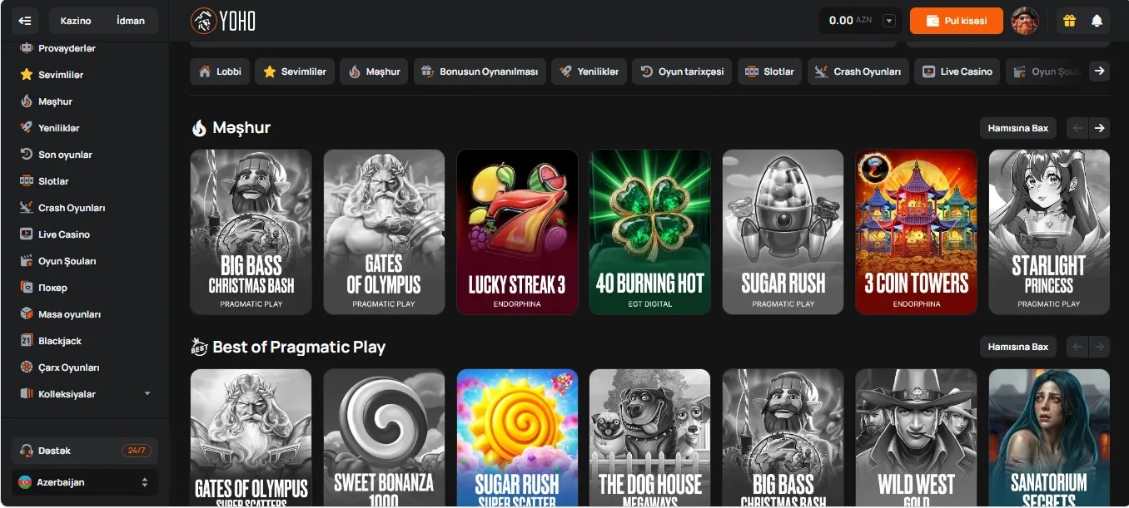Open Gates of Olympus in Məşhur row
The width and height of the screenshot is (1129, 508).
tap(384, 232)
